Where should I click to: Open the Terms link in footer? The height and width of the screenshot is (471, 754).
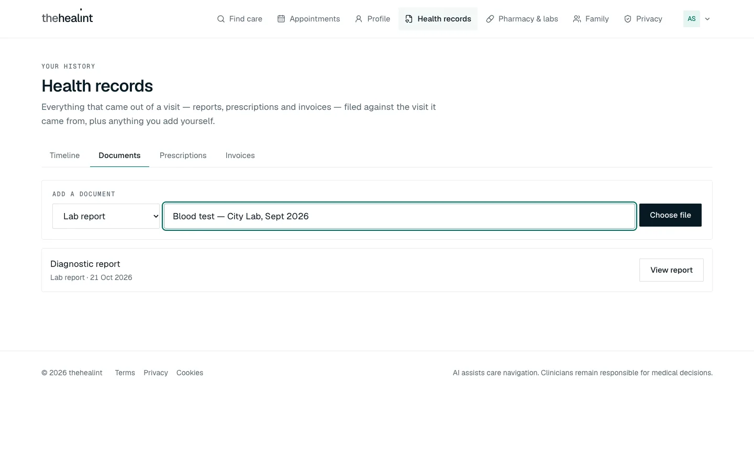125,373
